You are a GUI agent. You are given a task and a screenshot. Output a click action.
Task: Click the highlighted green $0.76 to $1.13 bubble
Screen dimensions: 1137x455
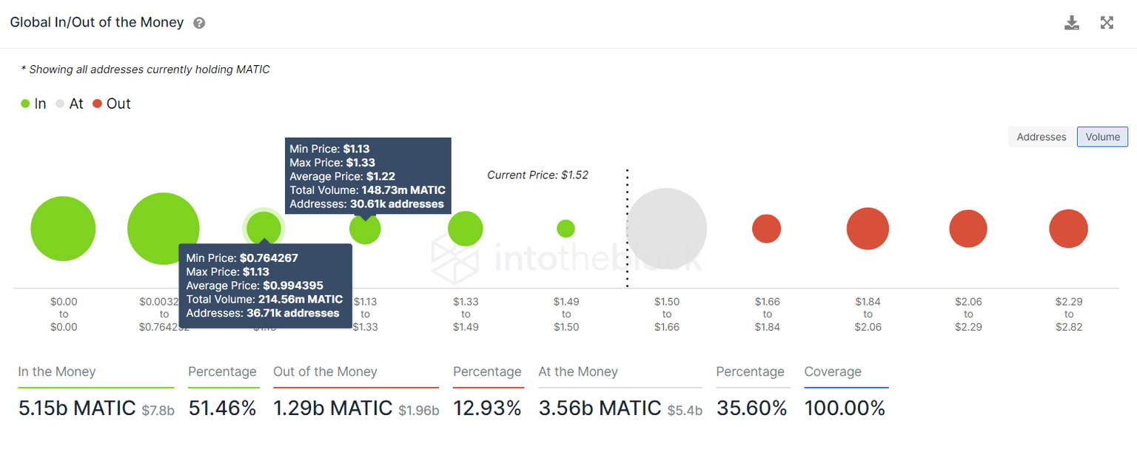click(x=264, y=225)
